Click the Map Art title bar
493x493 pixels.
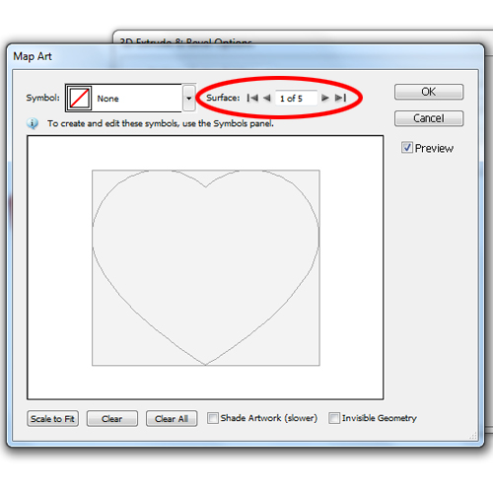245,56
